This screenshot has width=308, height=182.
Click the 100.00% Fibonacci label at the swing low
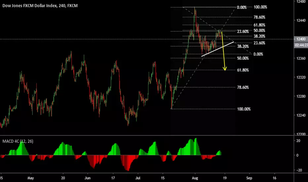click(x=244, y=109)
